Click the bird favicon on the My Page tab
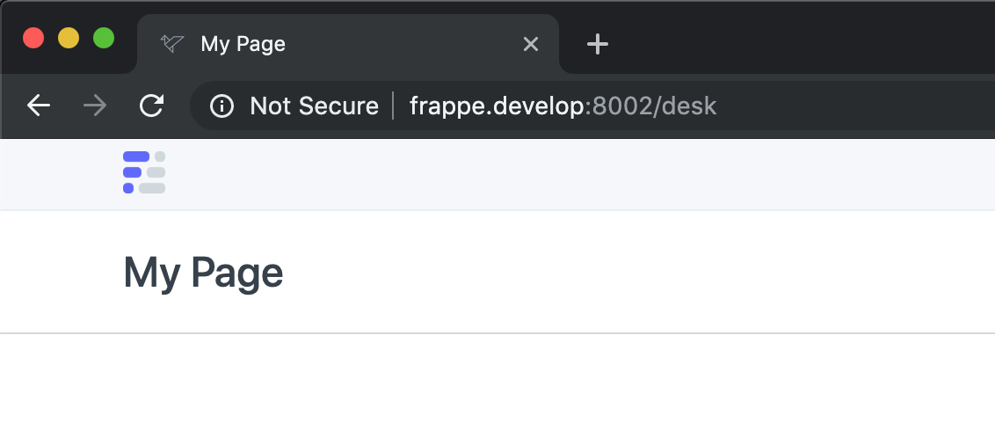This screenshot has height=445, width=995. [x=172, y=43]
